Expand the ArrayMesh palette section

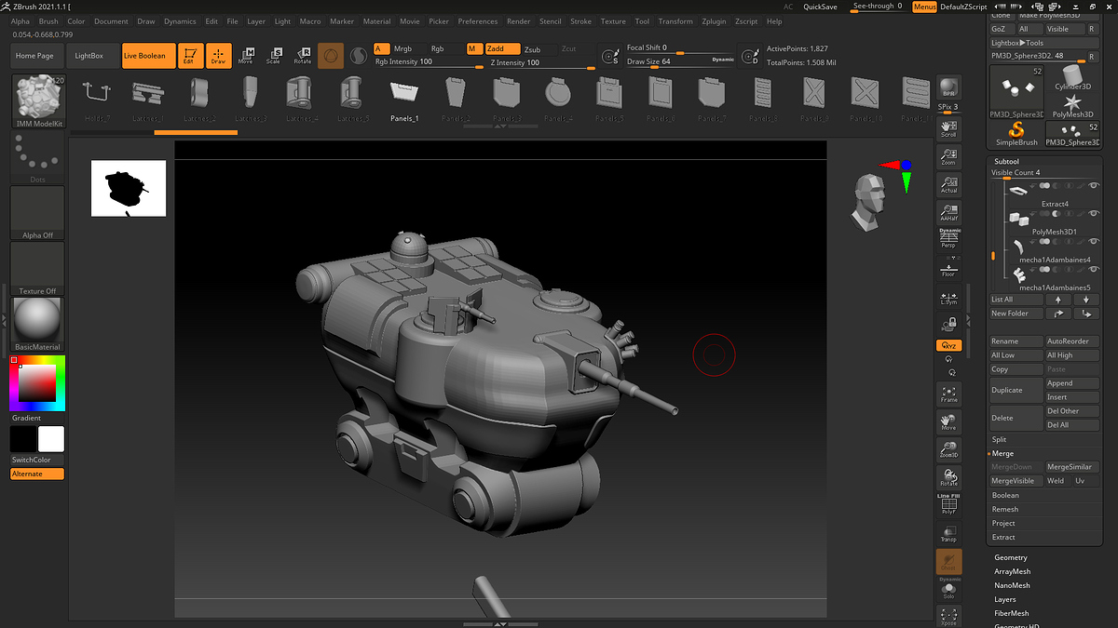coord(1012,571)
